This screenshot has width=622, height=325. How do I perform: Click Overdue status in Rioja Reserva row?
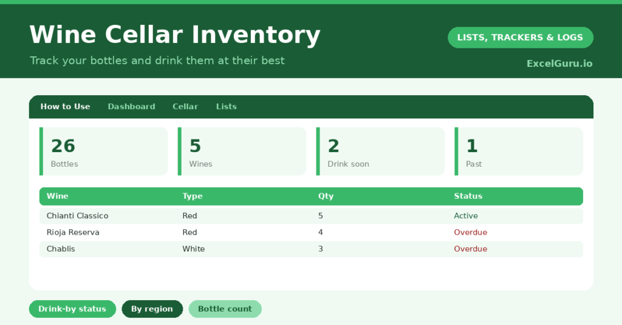pyautogui.click(x=471, y=232)
